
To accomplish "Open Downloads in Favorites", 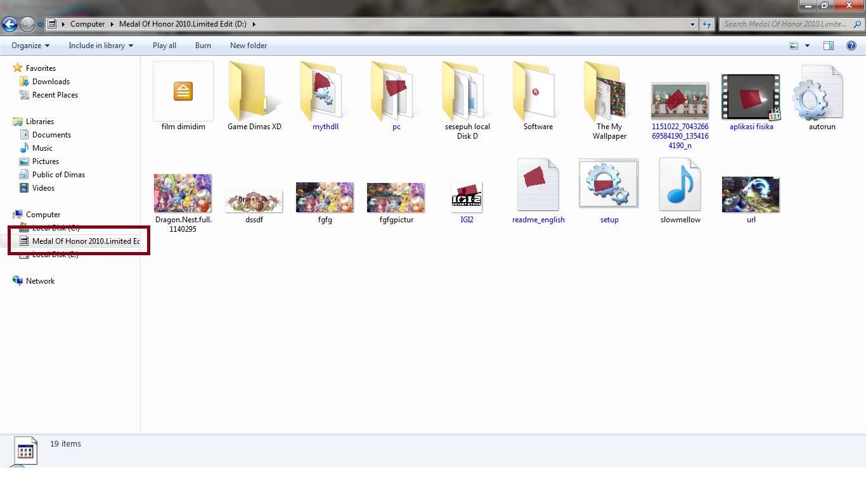I will point(51,82).
